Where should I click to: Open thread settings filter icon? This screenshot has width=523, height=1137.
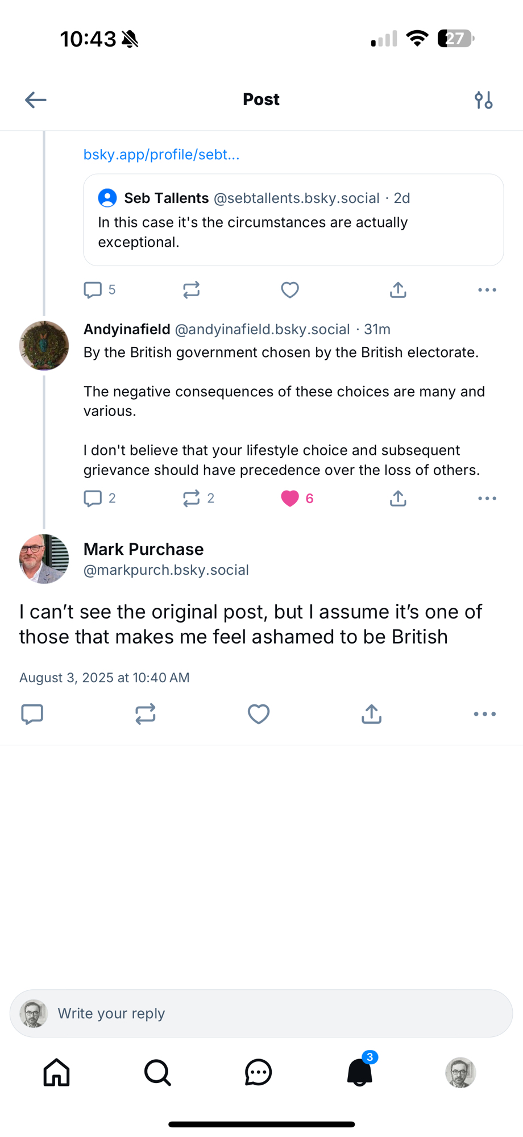click(x=483, y=100)
